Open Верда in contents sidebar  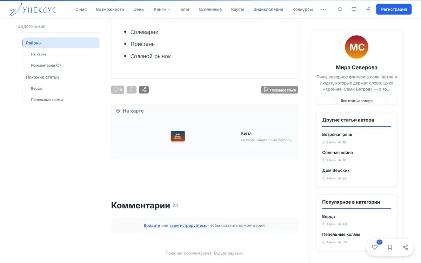(x=36, y=89)
